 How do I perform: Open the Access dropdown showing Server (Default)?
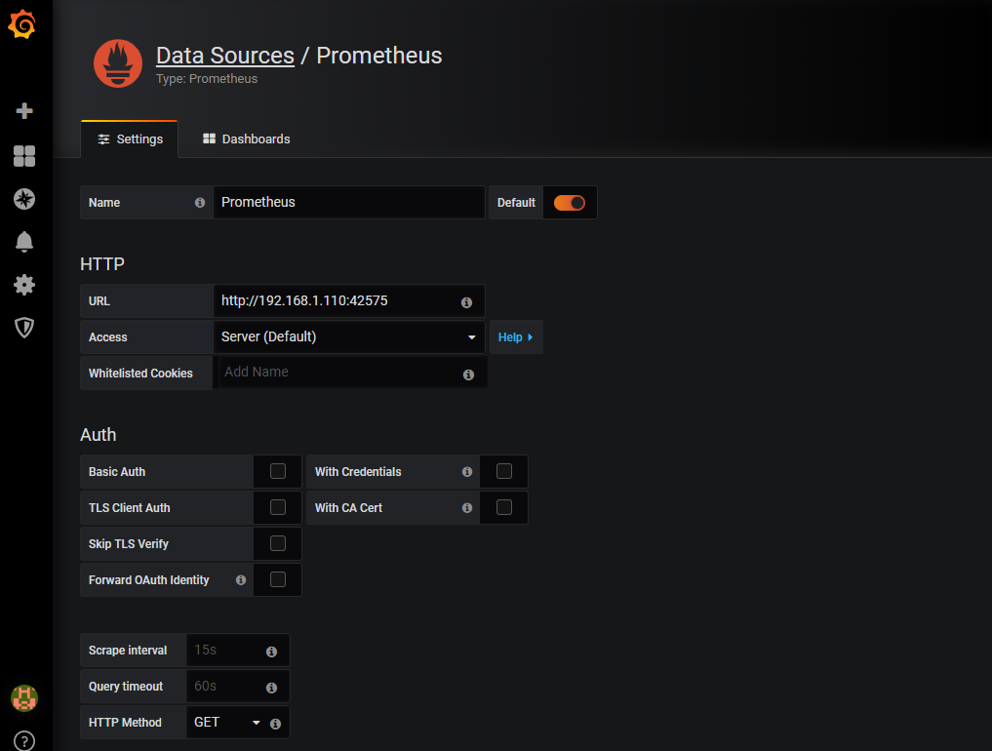pos(348,337)
